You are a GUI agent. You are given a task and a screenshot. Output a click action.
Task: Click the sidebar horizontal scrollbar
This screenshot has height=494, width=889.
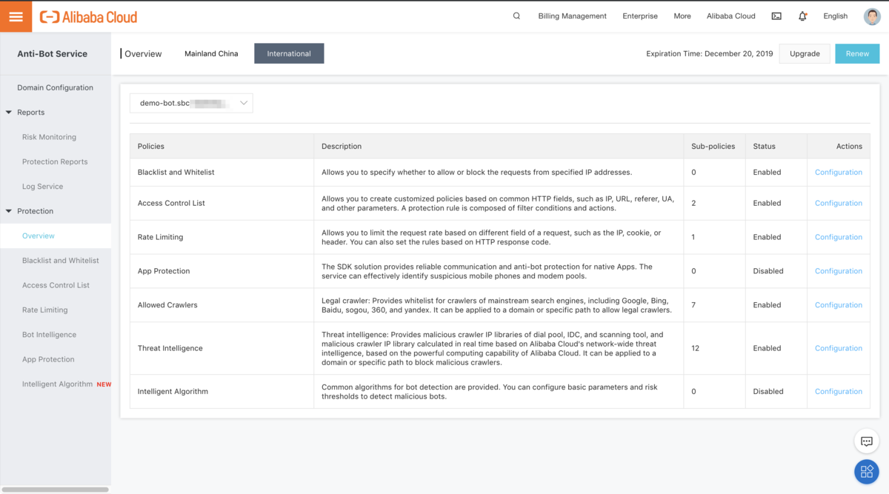[x=55, y=489]
